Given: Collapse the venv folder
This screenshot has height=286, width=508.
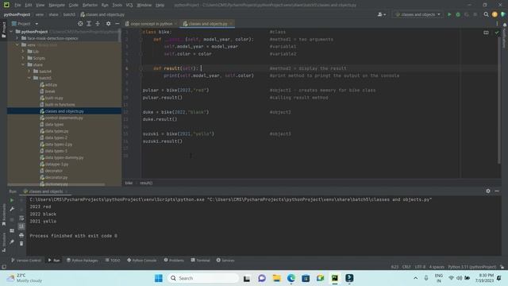Looking at the screenshot, I should [17, 44].
